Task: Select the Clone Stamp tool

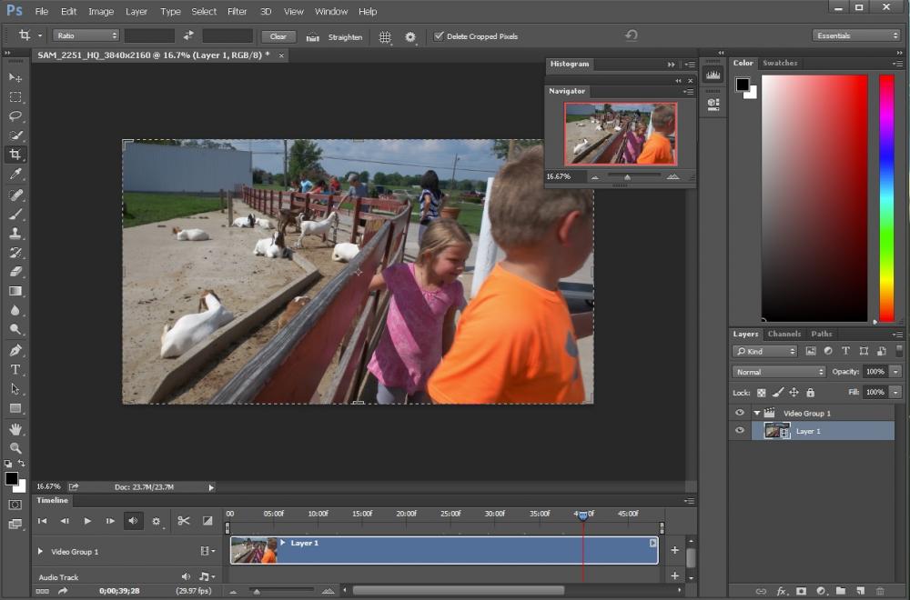Action: 15,234
